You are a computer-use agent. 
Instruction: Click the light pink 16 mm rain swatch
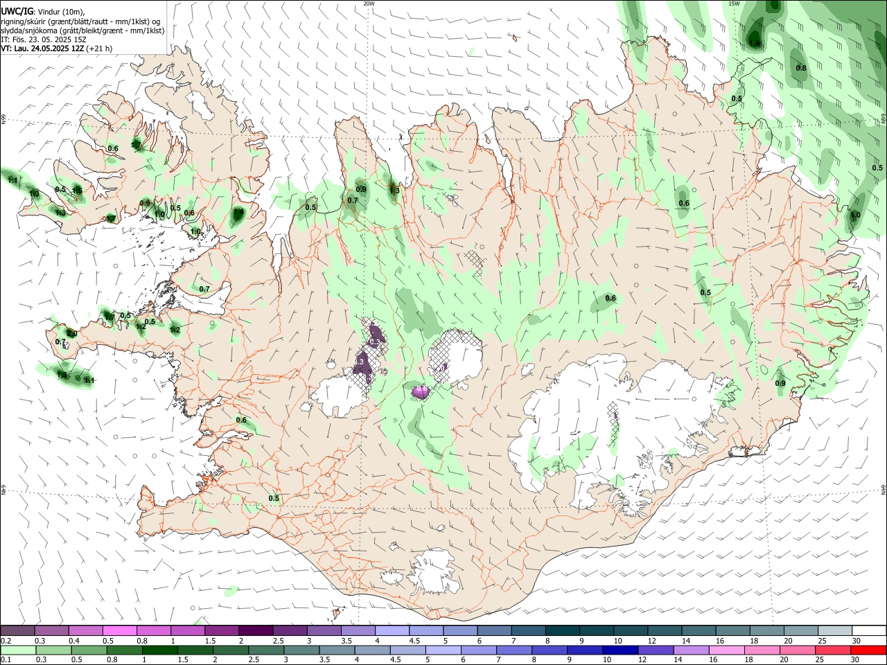click(727, 650)
